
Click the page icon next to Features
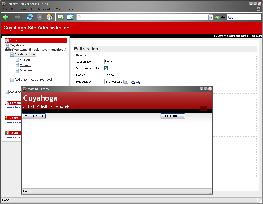[17, 60]
